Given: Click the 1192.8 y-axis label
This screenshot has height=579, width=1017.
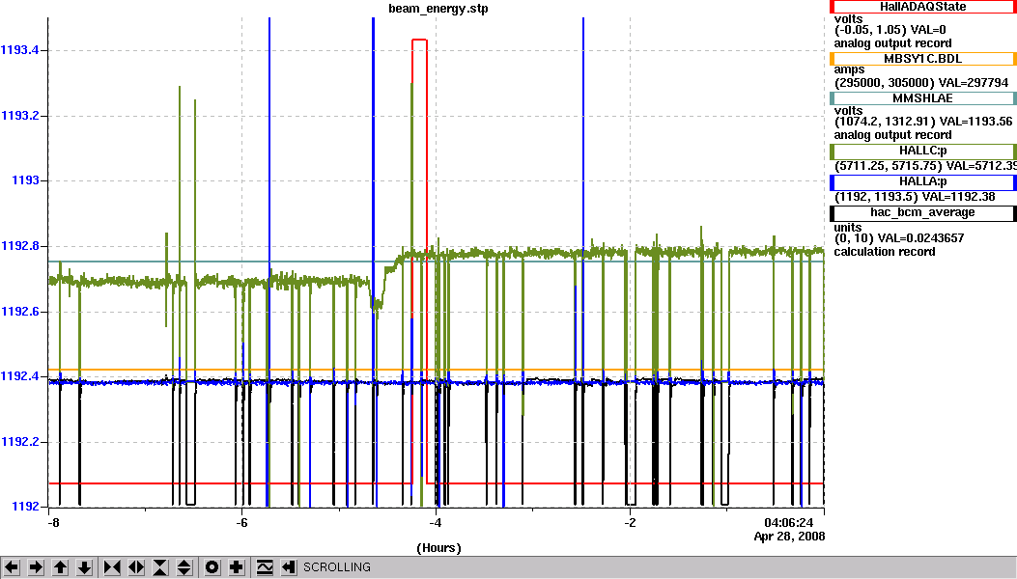Looking at the screenshot, I should [20, 246].
